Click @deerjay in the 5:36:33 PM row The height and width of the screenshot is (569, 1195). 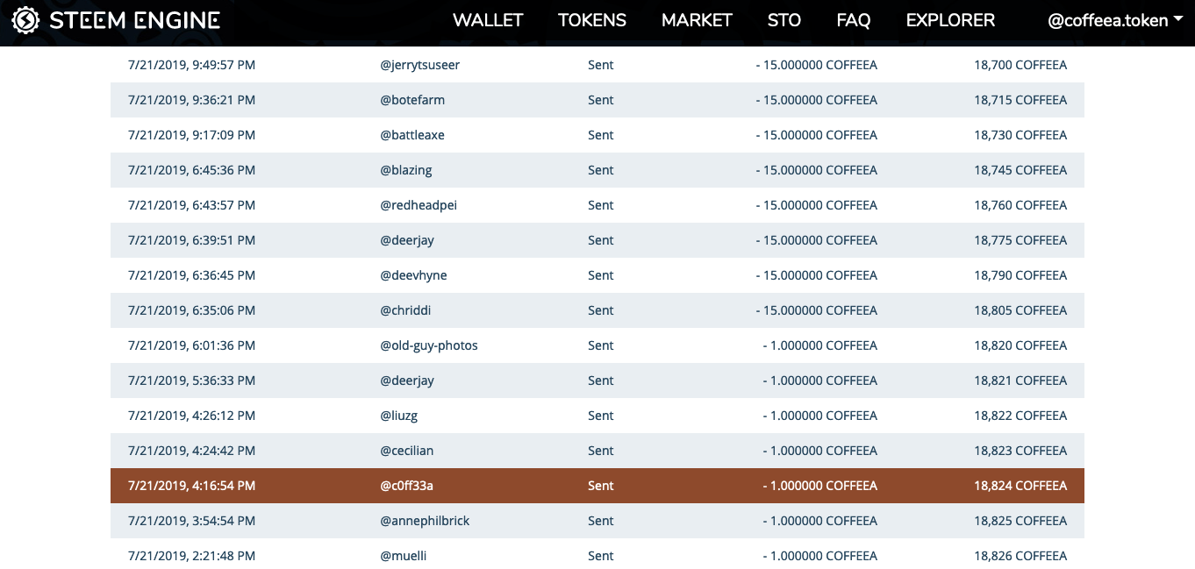pos(407,381)
